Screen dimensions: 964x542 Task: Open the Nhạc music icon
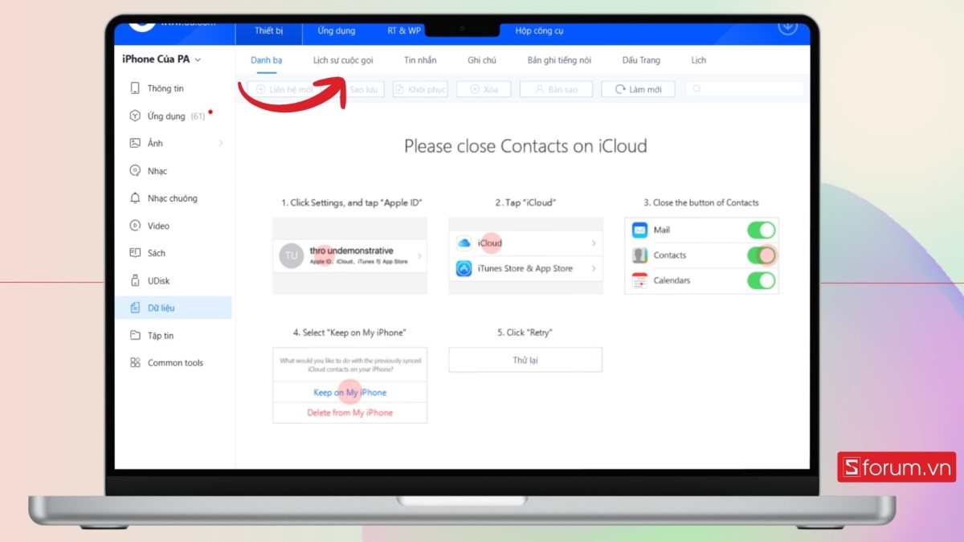tap(135, 171)
